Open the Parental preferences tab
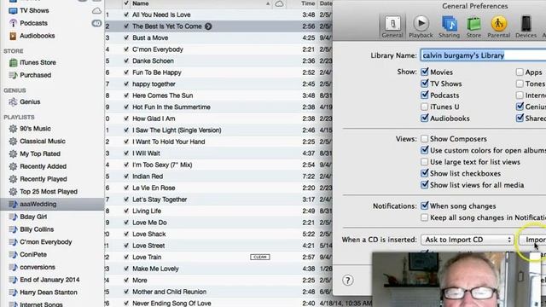 (x=498, y=26)
